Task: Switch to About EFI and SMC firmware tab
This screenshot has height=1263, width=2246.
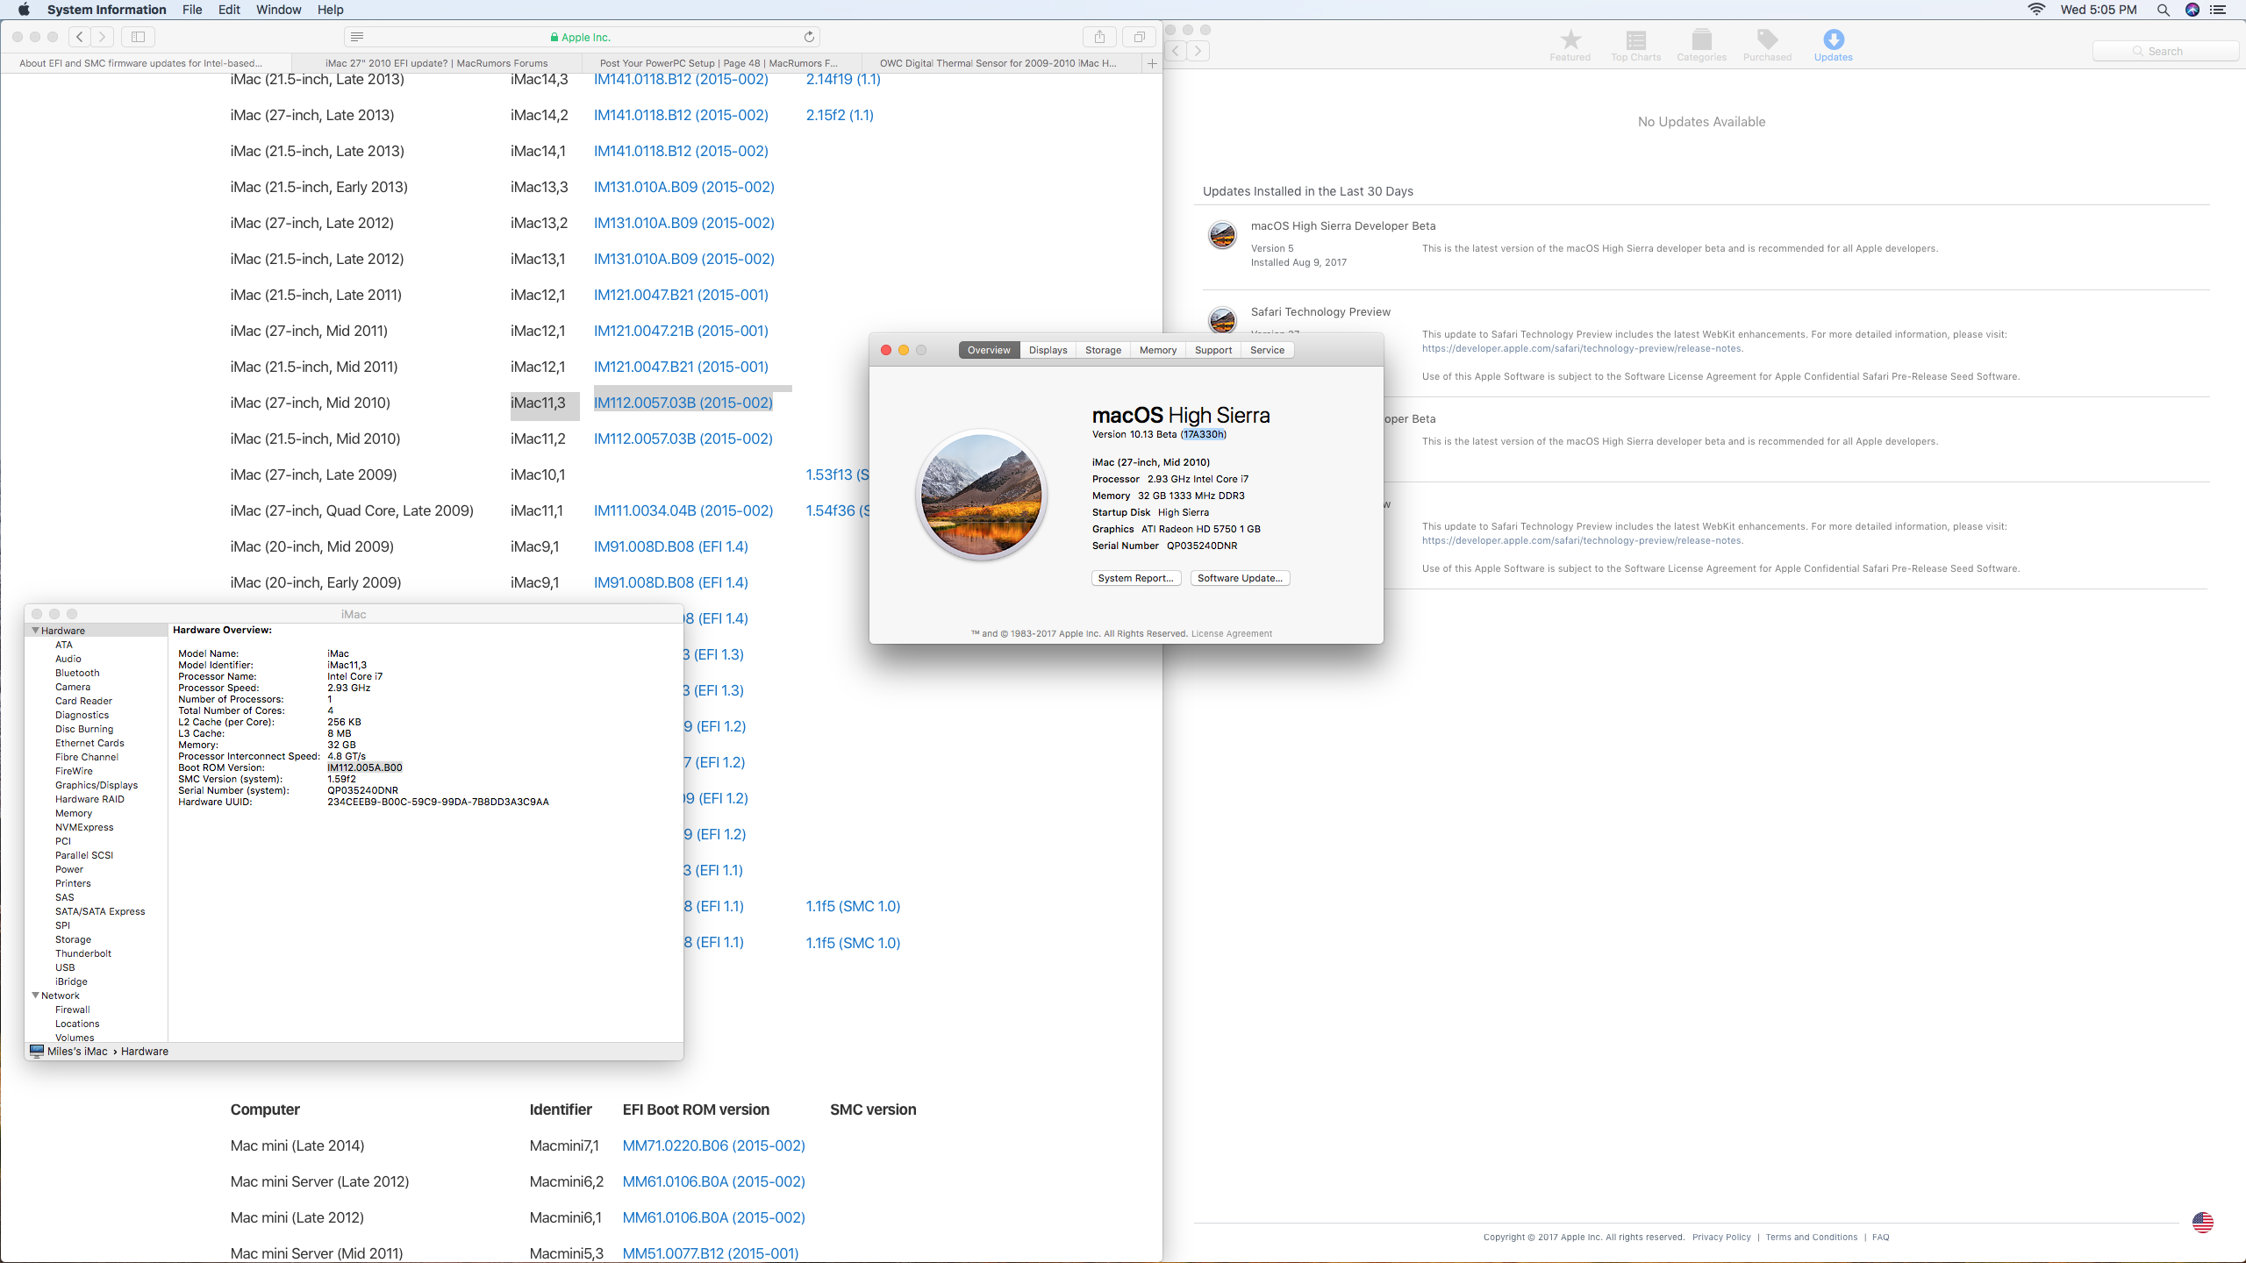Action: tap(145, 63)
